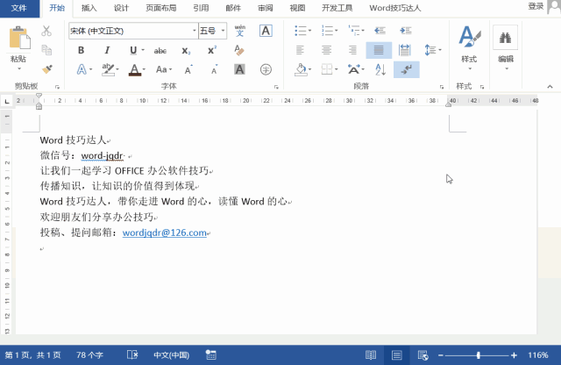The image size is (561, 365).
Task: Open the font name dropdown 宋体
Action: click(x=195, y=31)
